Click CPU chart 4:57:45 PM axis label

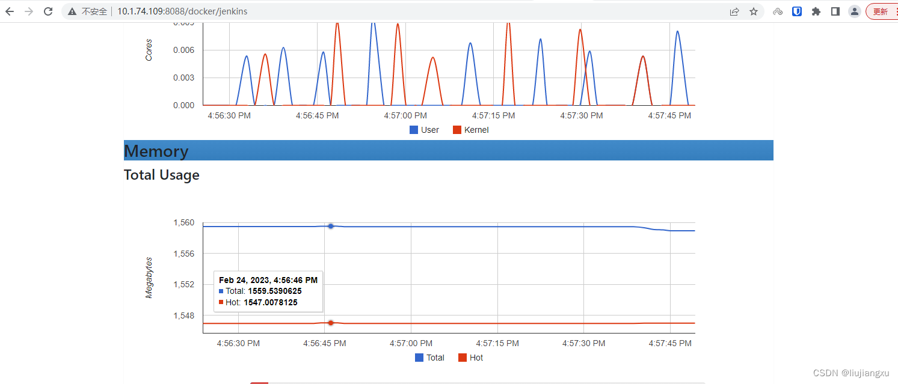(669, 115)
